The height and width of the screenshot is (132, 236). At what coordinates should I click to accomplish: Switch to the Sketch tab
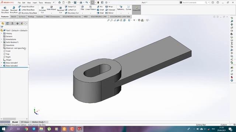click(x=13, y=16)
